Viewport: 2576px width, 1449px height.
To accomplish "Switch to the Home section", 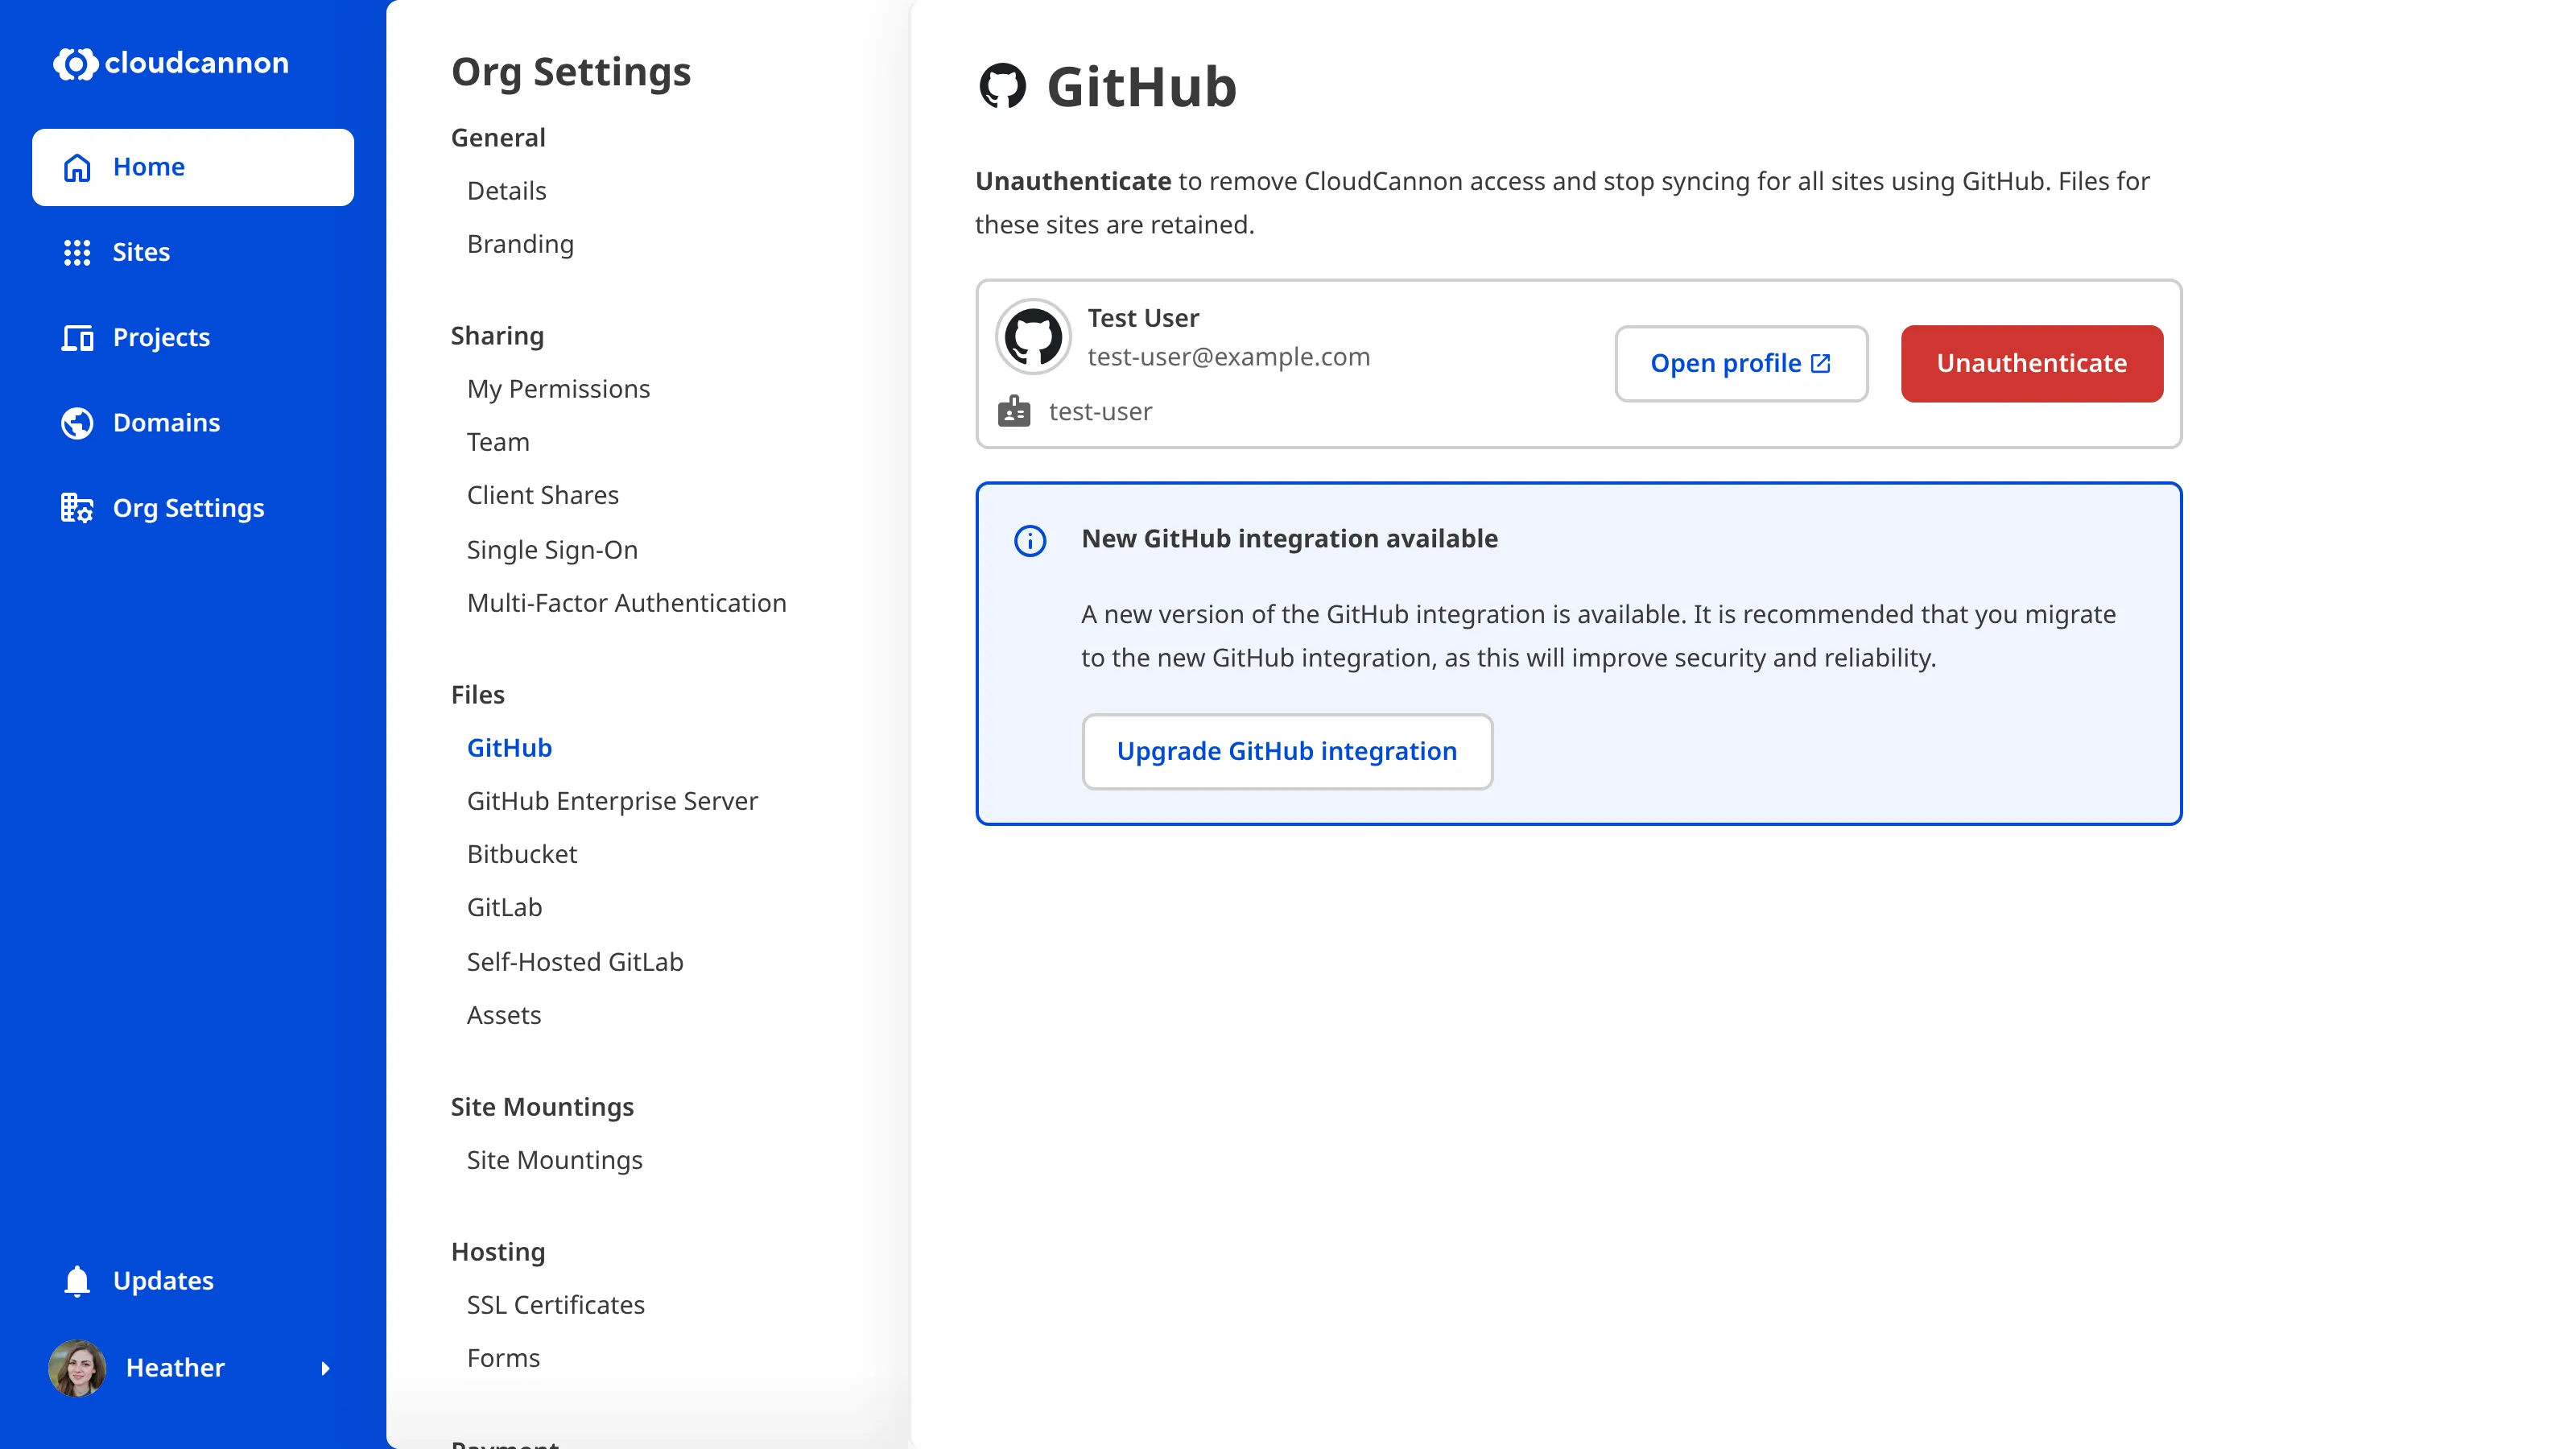I will [x=148, y=167].
